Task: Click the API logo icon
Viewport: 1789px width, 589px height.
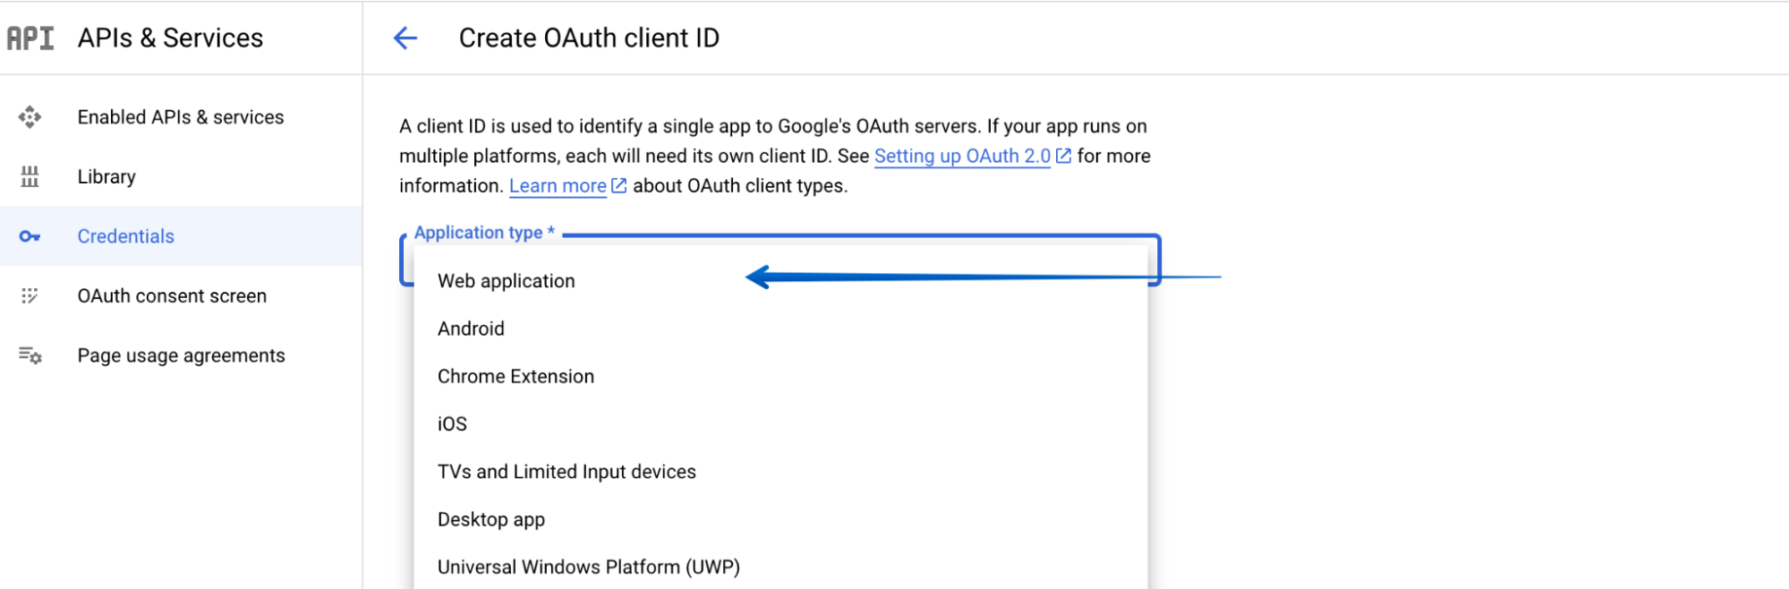Action: [x=30, y=38]
